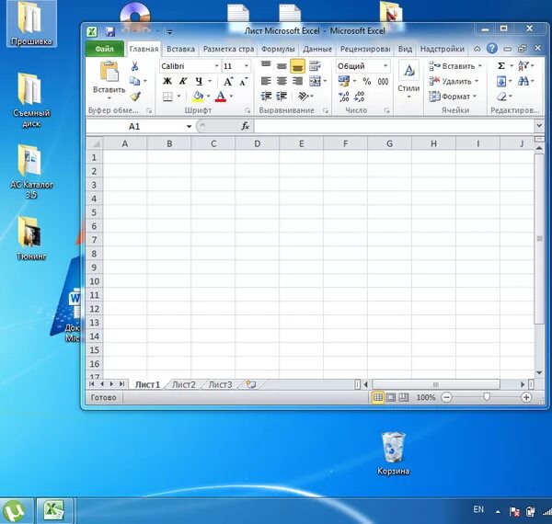
Task: Expand the formula bar chevron
Action: [539, 126]
